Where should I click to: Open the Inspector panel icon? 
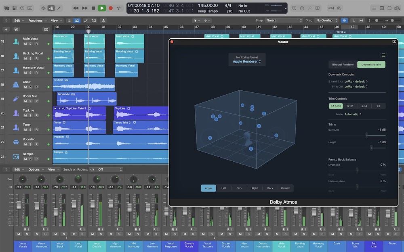point(15,8)
